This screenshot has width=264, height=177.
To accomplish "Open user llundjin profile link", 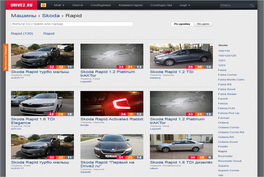I will 84,125.
